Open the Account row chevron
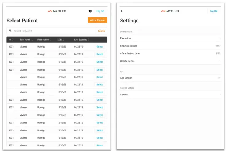 pyautogui.click(x=220, y=95)
